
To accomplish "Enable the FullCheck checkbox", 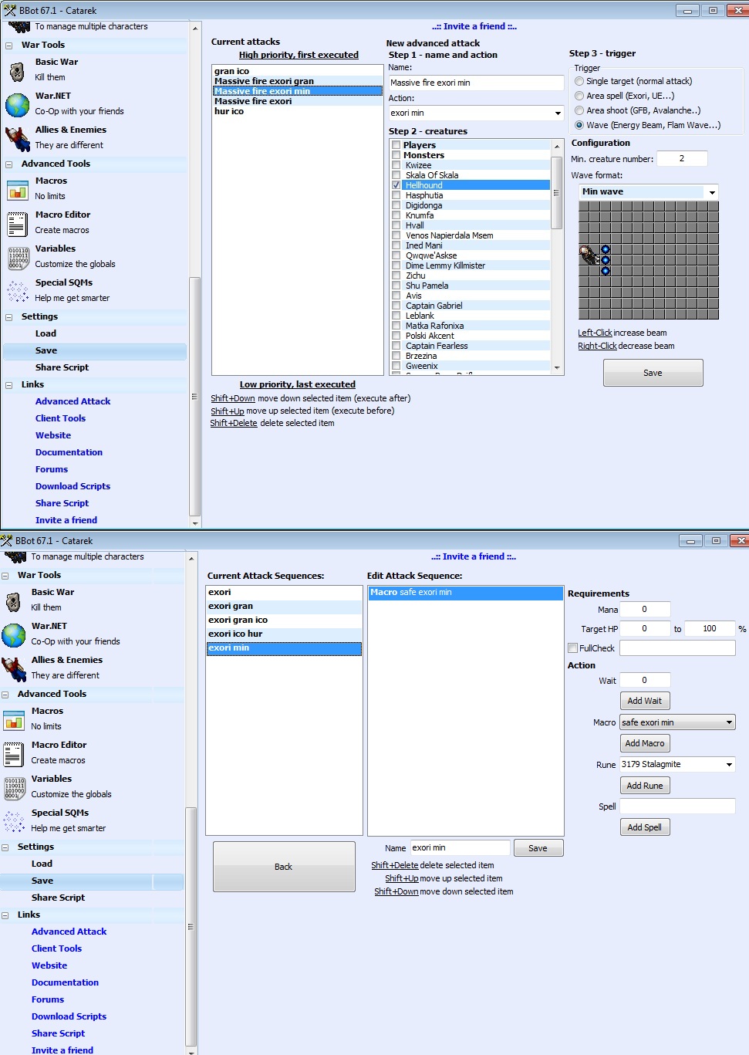I will pos(573,648).
